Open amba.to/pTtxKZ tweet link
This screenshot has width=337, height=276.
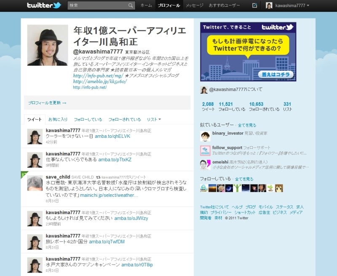click(x=115, y=160)
